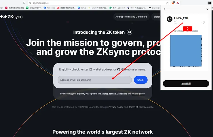Close the wallet popup panel
213x137 pixels.
(x=208, y=9)
